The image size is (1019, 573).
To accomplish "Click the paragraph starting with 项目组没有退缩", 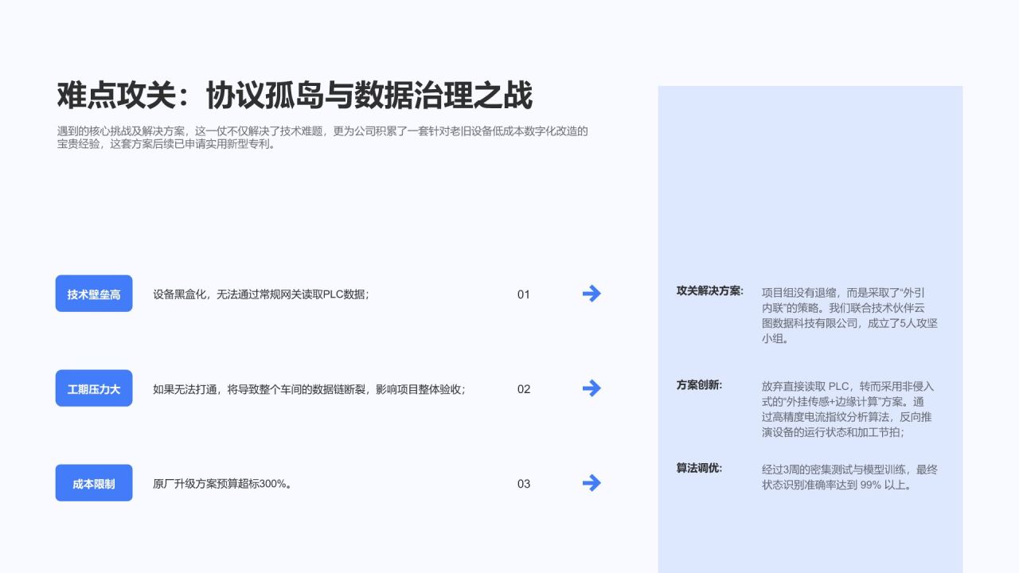I will pos(849,315).
